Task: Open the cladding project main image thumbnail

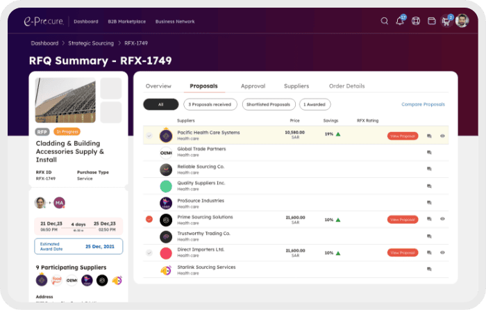Action: 65,100
